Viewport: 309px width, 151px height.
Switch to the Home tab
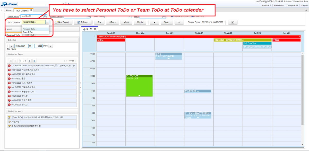(x=9, y=11)
